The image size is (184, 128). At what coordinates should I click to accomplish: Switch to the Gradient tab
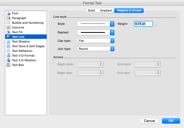pos(106,10)
